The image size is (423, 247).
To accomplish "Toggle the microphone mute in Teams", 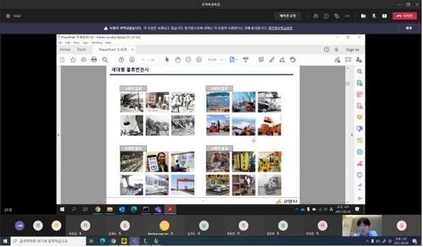I will point(374,16).
